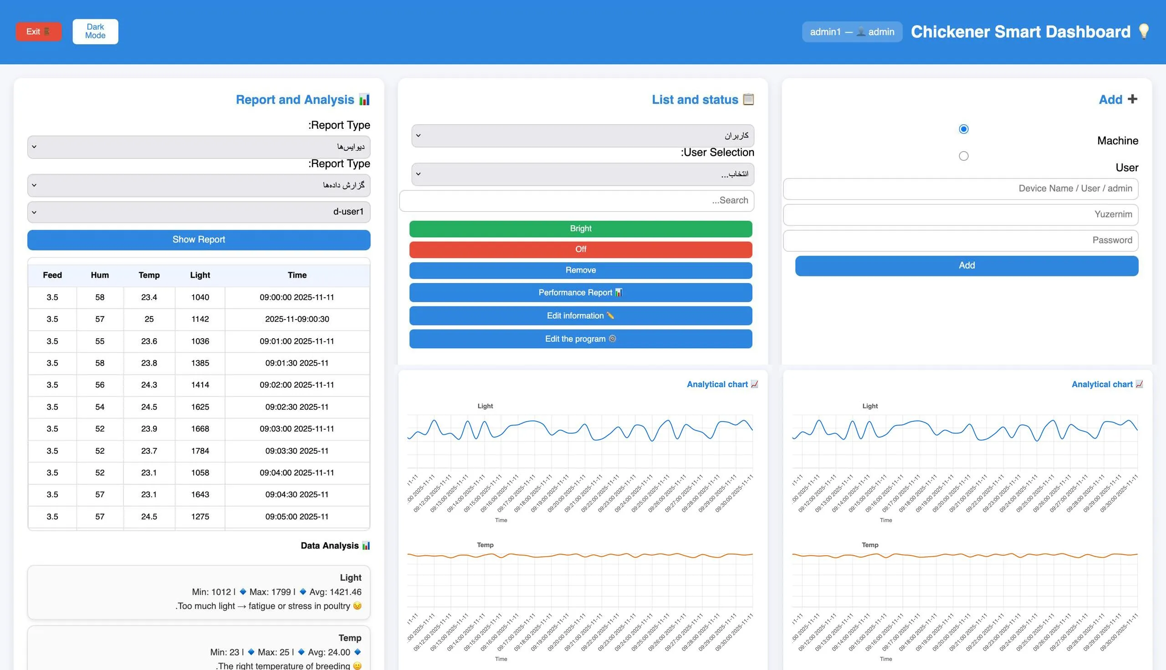Click the chart icon beside Data Analysis
Viewport: 1166px width, 670px height.
click(366, 546)
